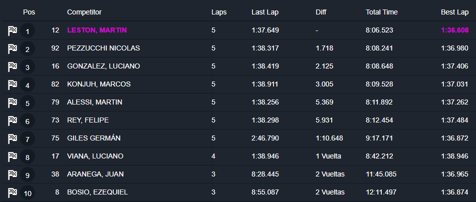
Task: Click position 10 circle badge
Action: tap(28, 193)
